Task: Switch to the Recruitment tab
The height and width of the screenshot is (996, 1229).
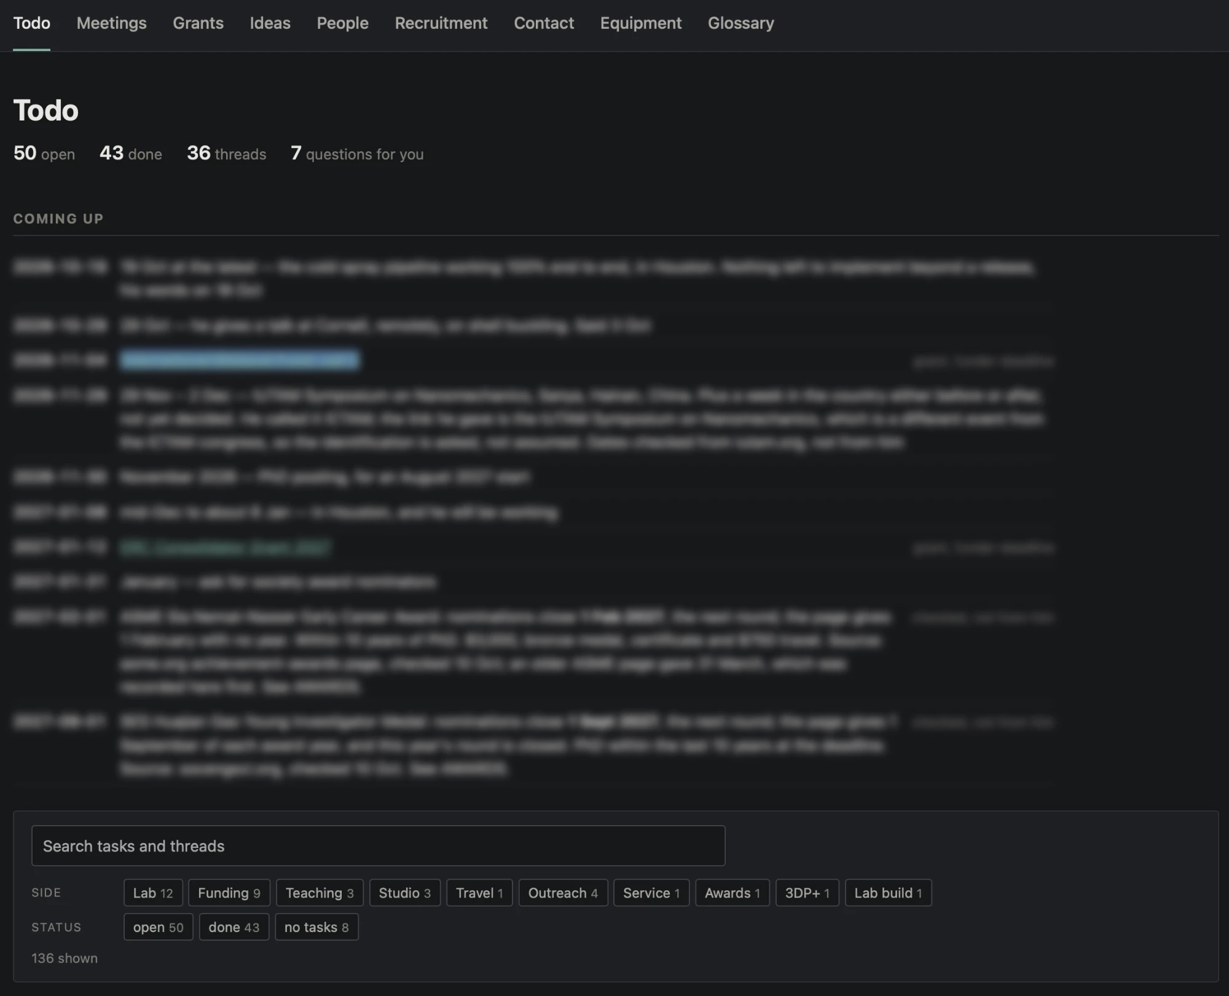Action: pyautogui.click(x=441, y=23)
